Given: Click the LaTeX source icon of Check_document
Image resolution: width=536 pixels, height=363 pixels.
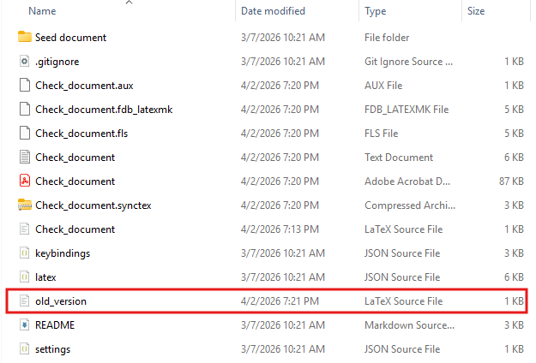Looking at the screenshot, I should tap(25, 229).
